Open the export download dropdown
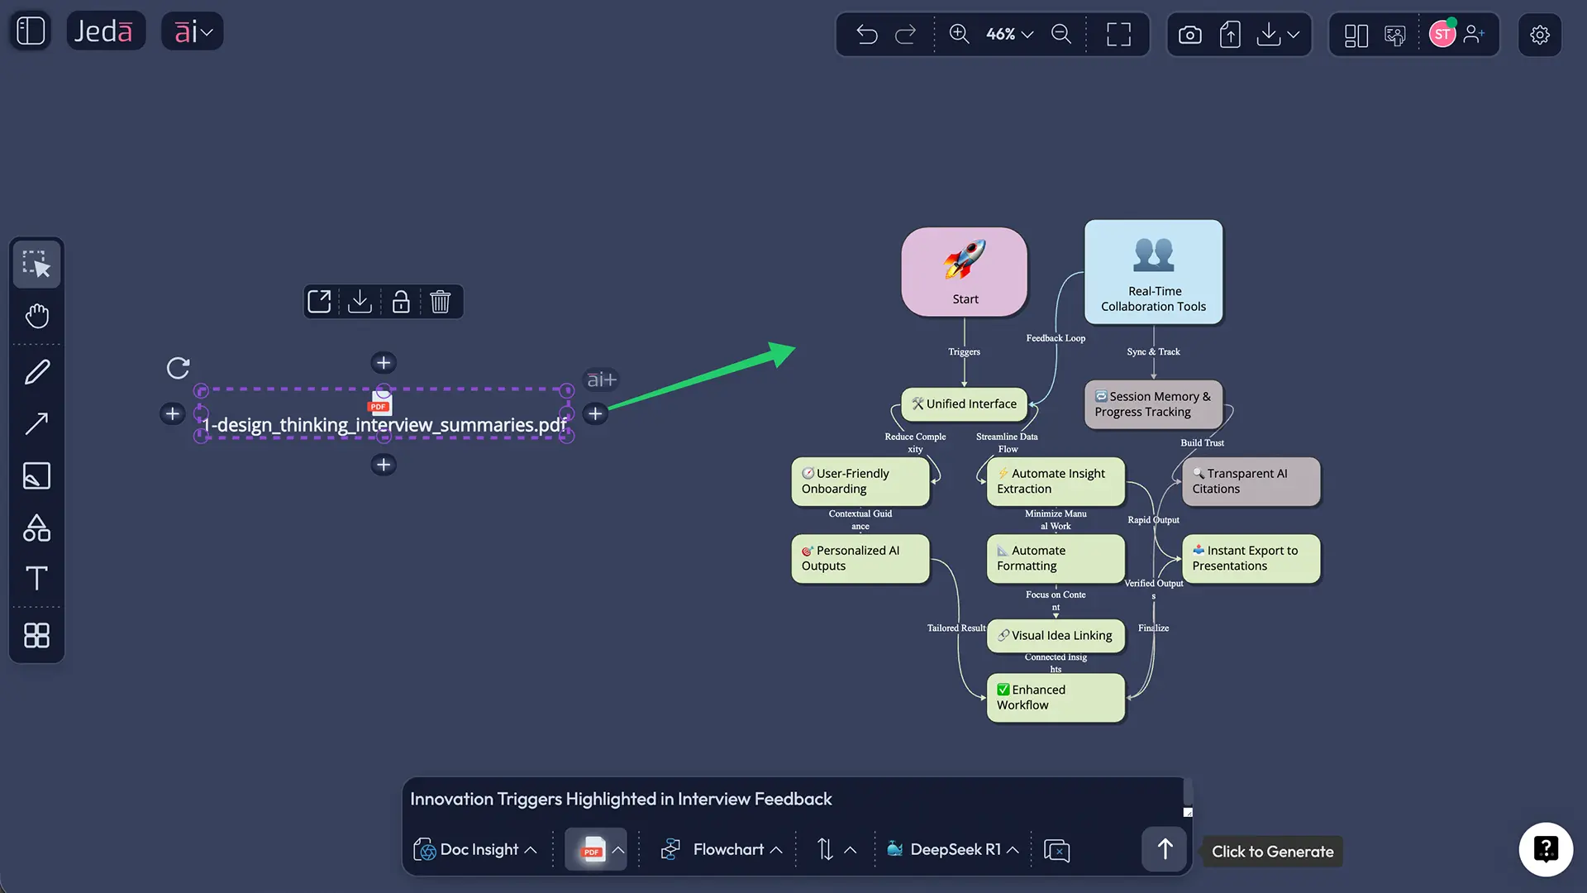Image resolution: width=1587 pixels, height=893 pixels. [x=1278, y=34]
